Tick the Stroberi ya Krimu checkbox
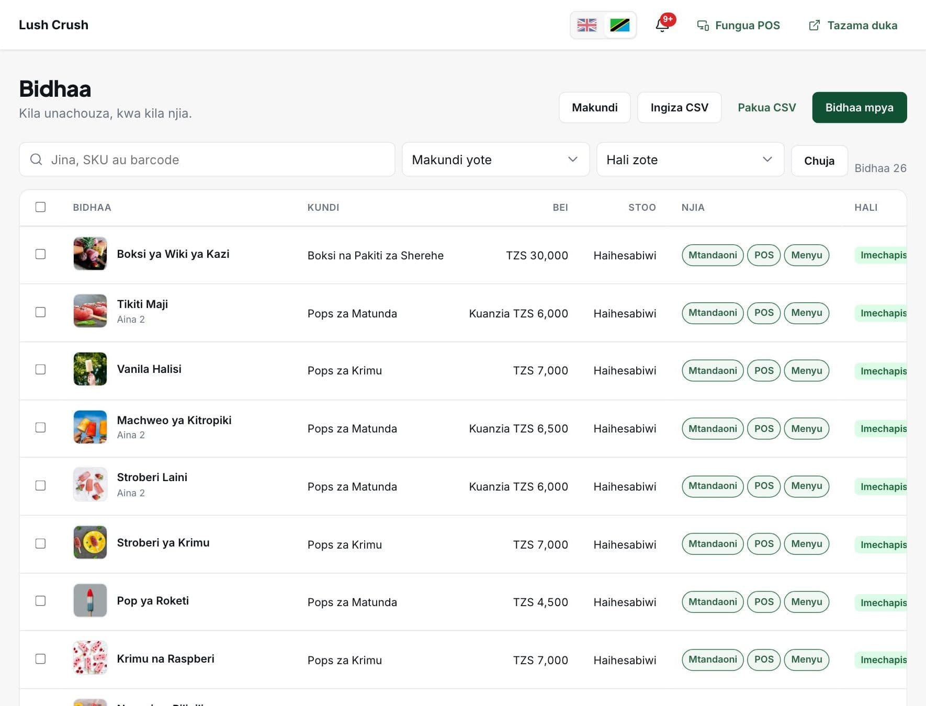Screen dimensions: 926x706 [x=40, y=544]
